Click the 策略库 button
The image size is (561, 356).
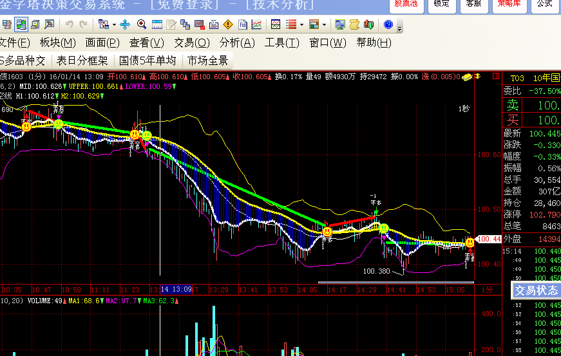(509, 5)
